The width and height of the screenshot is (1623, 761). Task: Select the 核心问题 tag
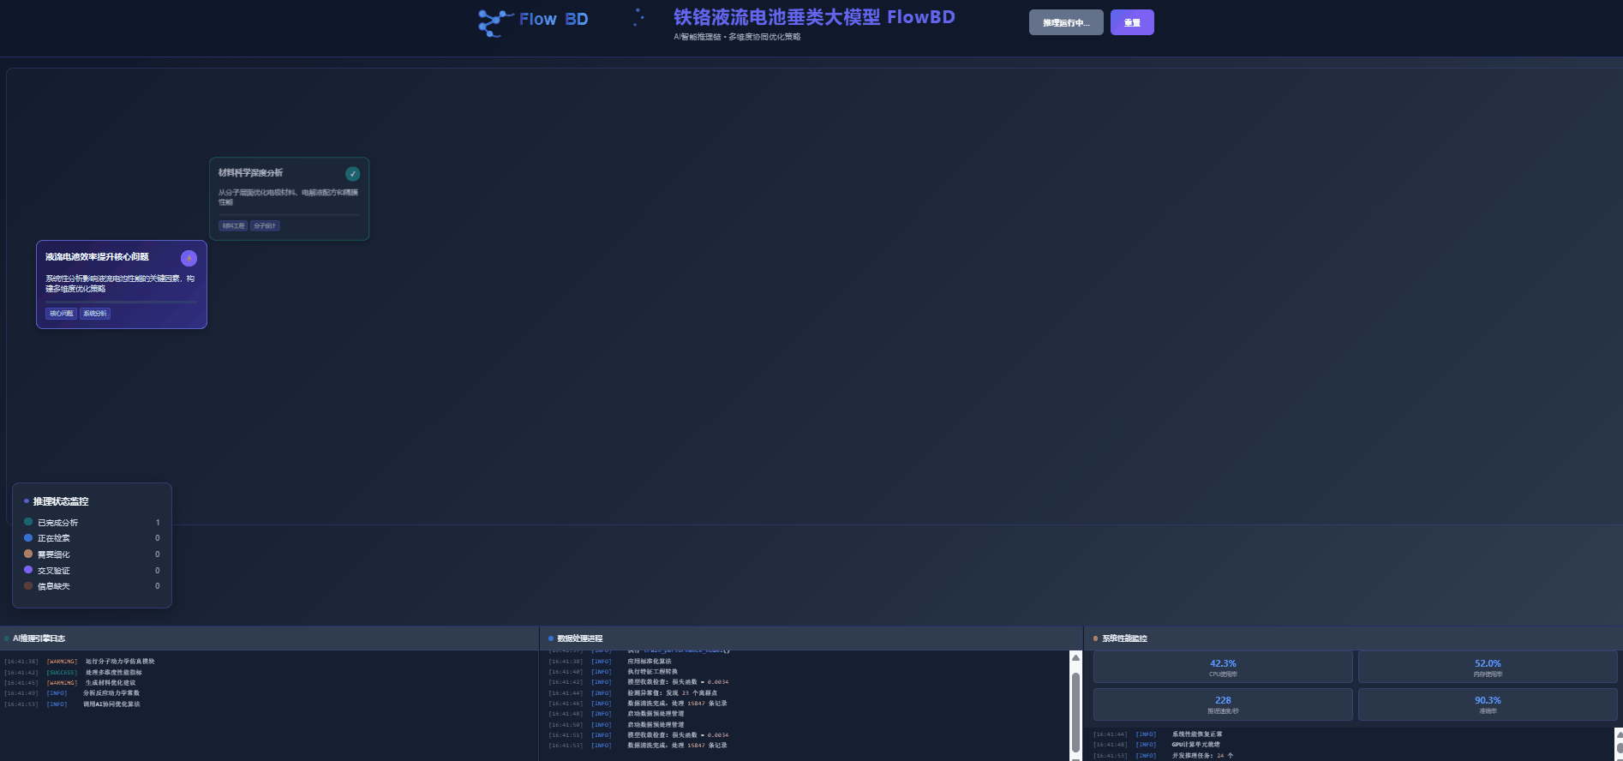[x=61, y=314]
